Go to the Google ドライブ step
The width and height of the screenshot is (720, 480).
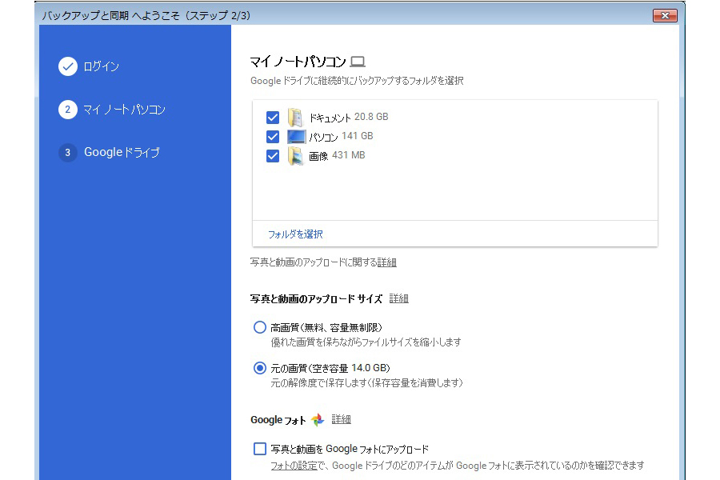pos(122,152)
